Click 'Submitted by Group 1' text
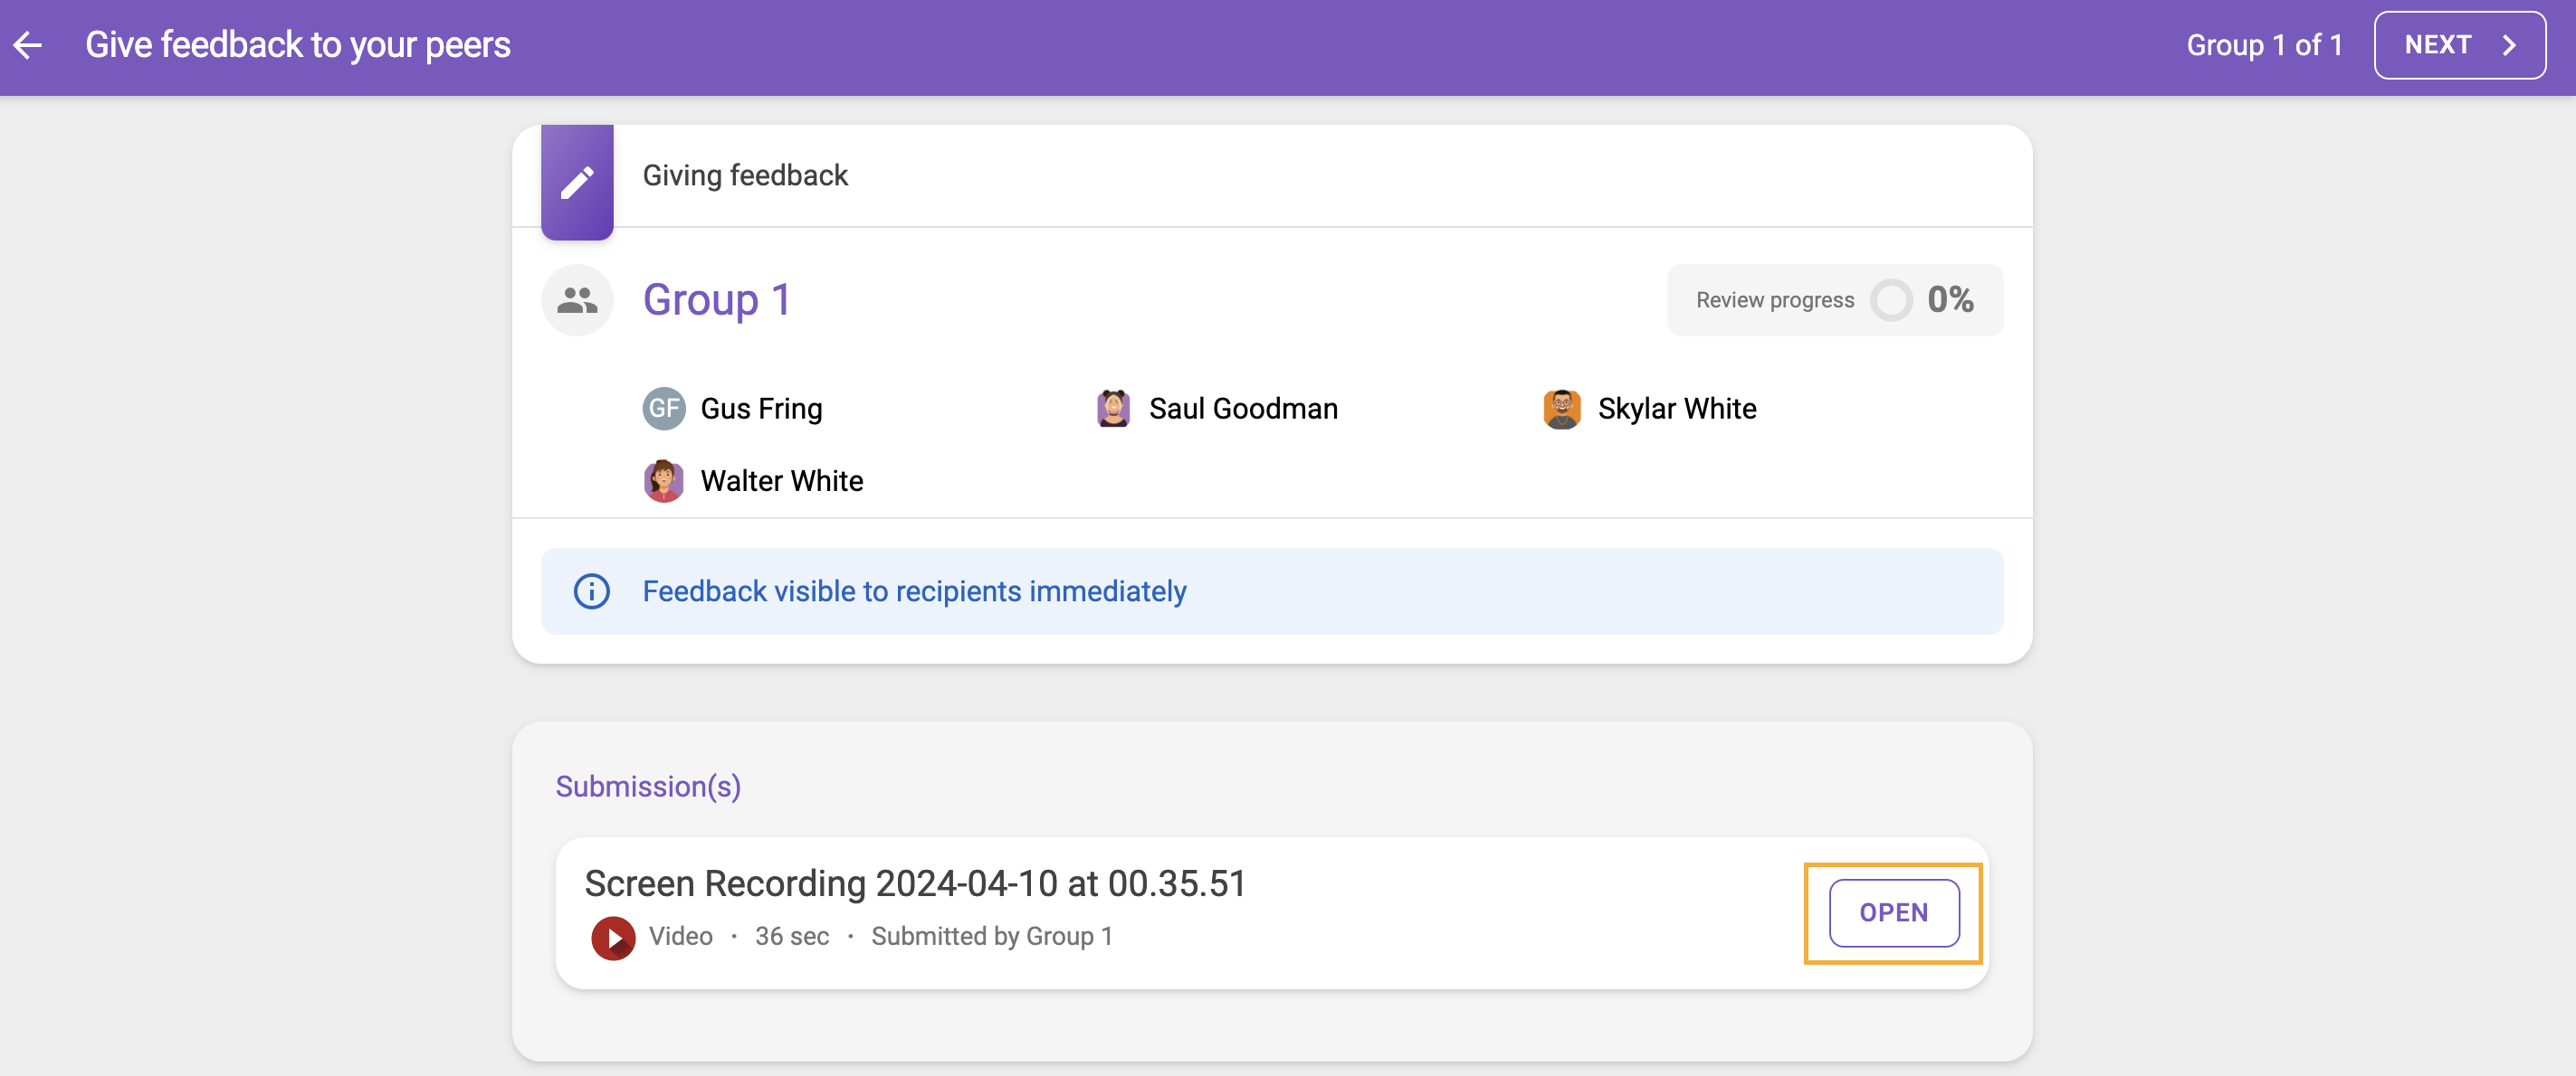 coord(991,937)
